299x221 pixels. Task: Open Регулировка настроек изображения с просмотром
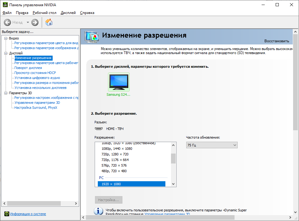46,98
